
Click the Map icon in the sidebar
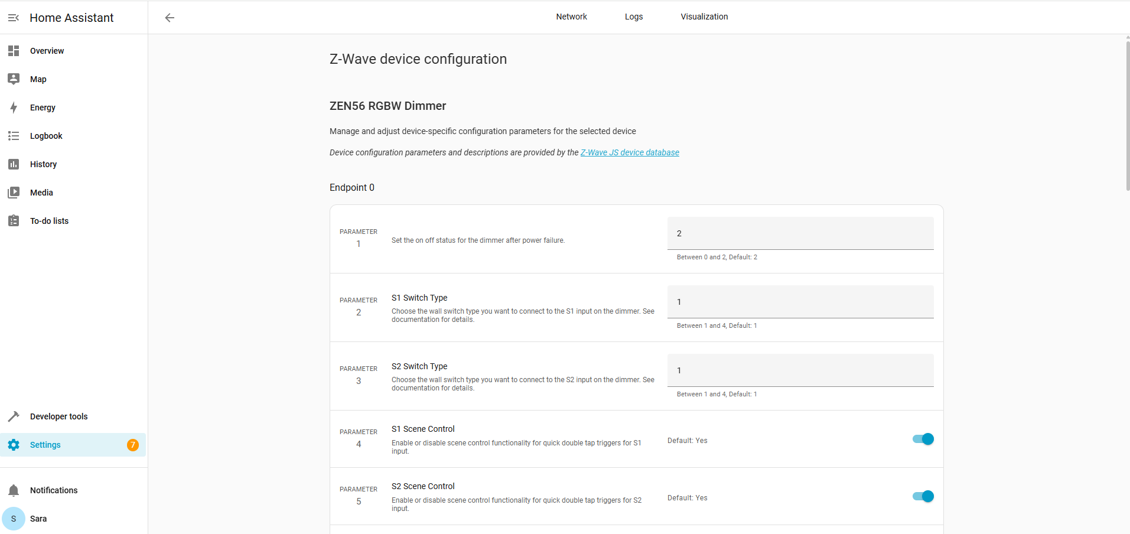pos(14,79)
